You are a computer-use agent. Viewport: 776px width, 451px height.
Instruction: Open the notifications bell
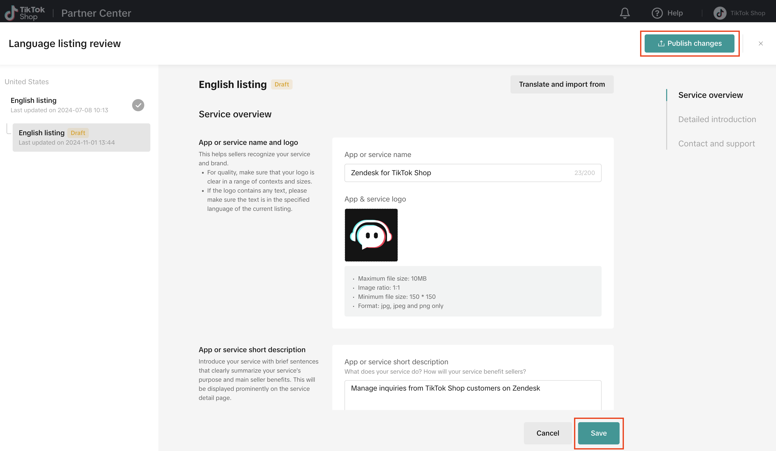(x=624, y=13)
